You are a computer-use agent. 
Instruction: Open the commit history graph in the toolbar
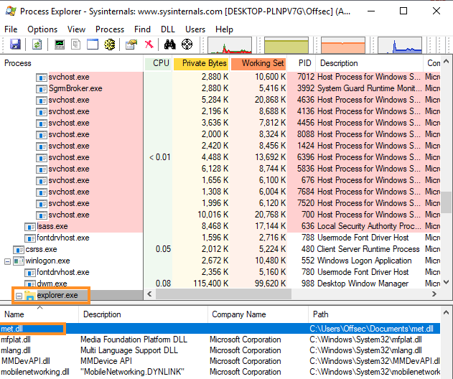click(286, 45)
